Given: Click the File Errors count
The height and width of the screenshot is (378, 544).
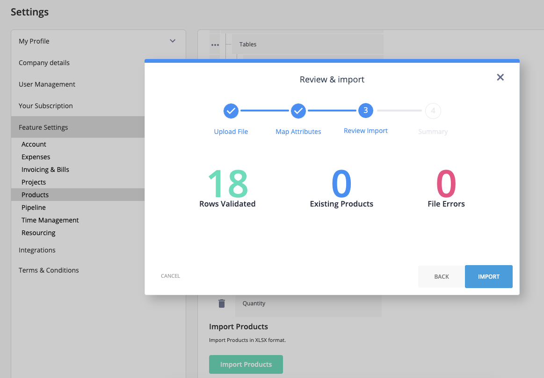Looking at the screenshot, I should tap(446, 184).
